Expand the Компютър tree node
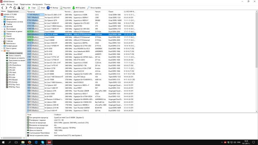 (2, 17)
